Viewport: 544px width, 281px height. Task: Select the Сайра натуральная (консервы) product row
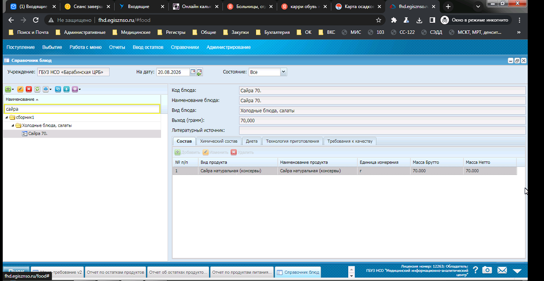(x=345, y=171)
